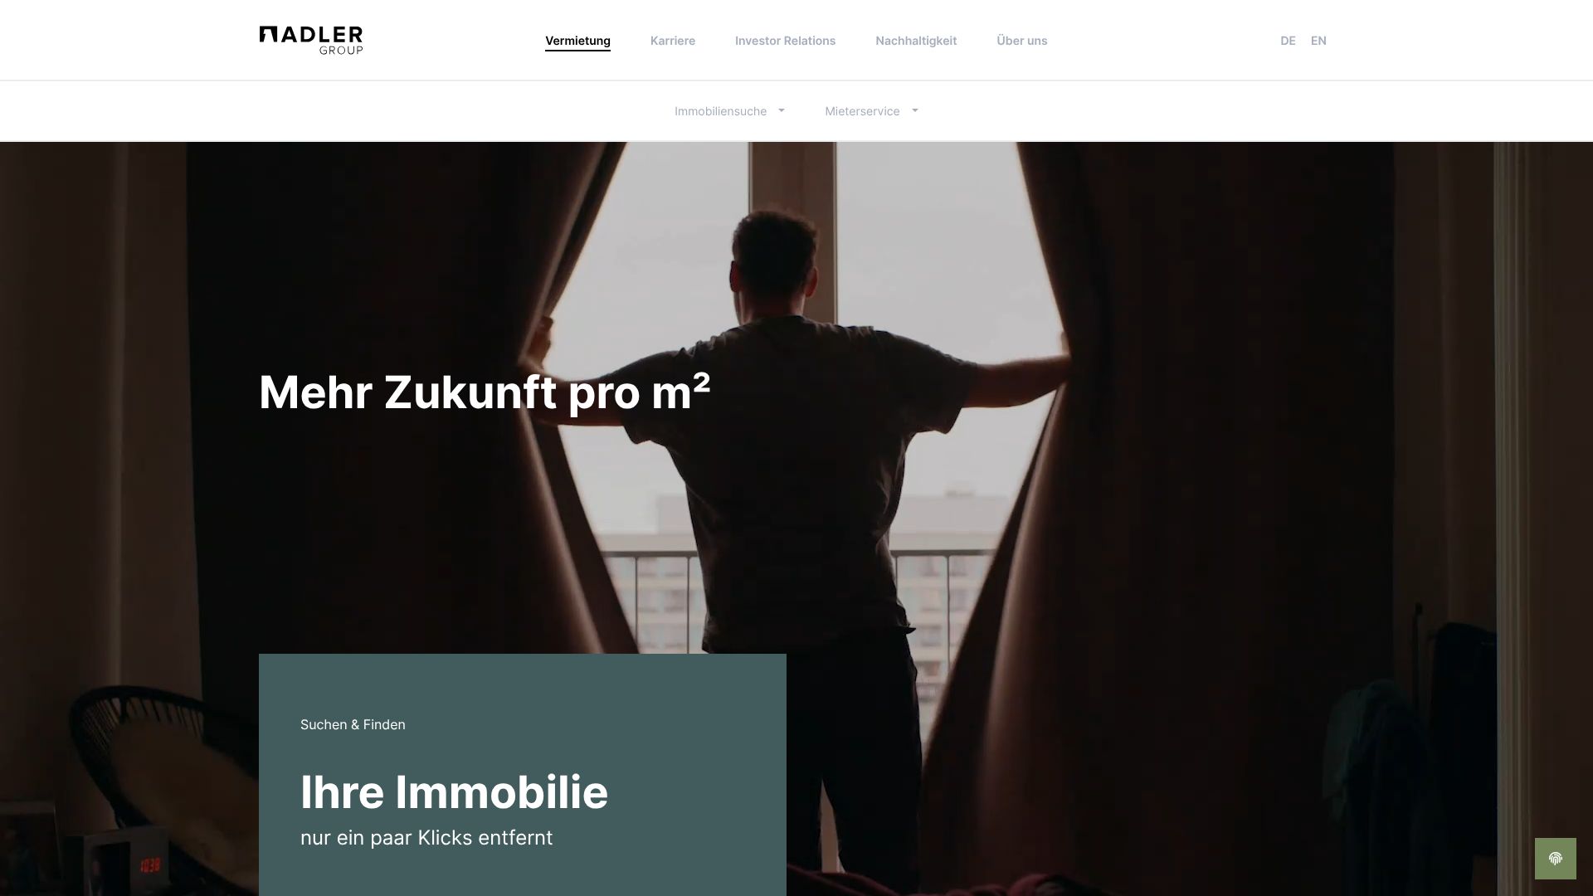Viewport: 1593px width, 896px height.
Task: Open the Mieterservice submenu label
Action: click(862, 111)
